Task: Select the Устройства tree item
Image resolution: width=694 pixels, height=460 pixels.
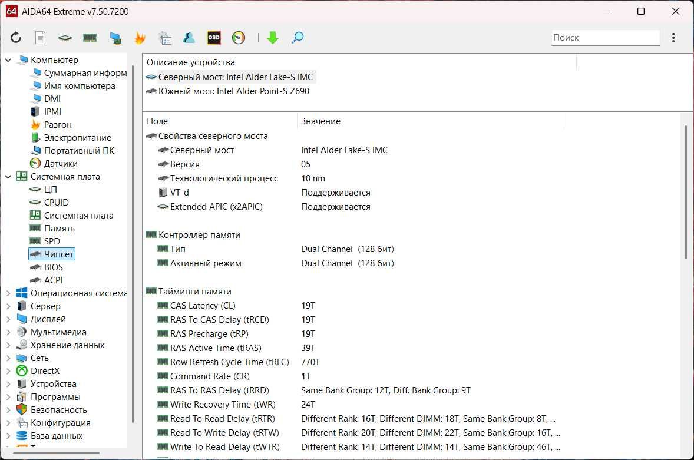Action: coord(47,384)
